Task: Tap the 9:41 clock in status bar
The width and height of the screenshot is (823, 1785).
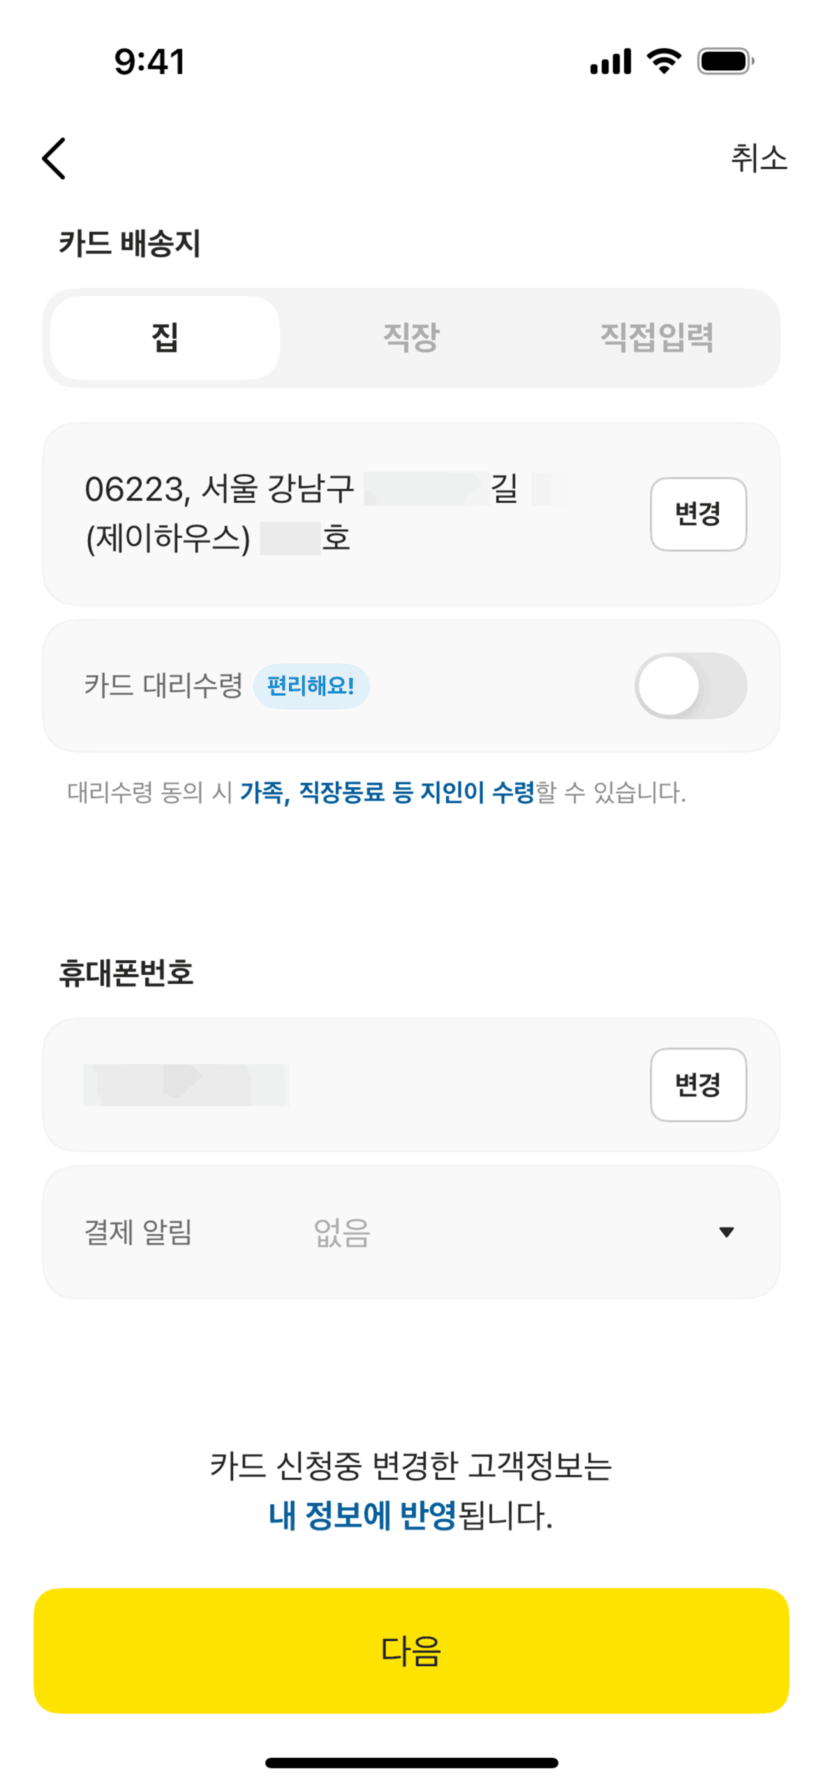Action: [149, 61]
